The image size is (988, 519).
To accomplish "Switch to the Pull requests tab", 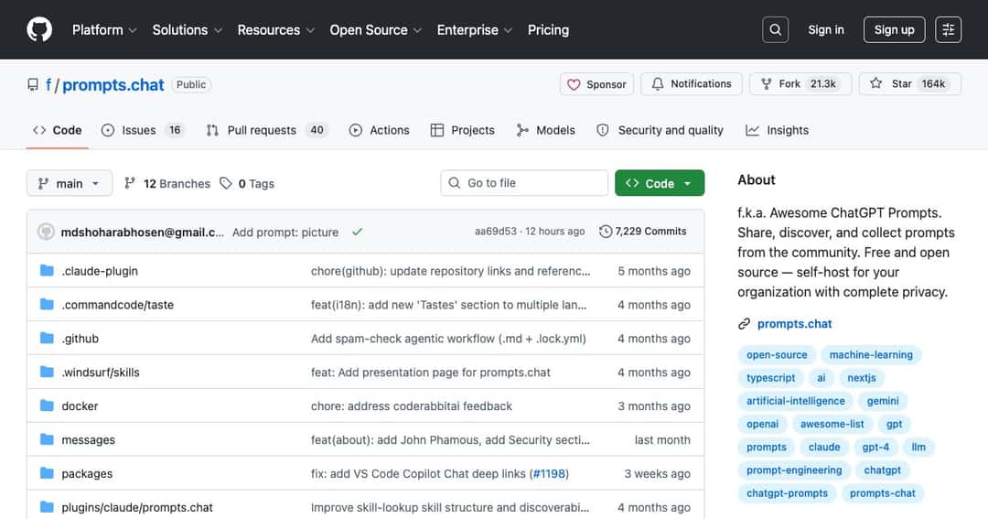I will pos(266,130).
